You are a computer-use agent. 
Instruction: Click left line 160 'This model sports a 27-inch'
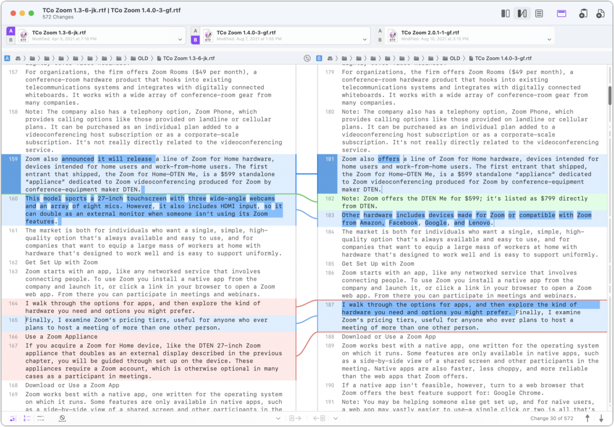[154, 210]
